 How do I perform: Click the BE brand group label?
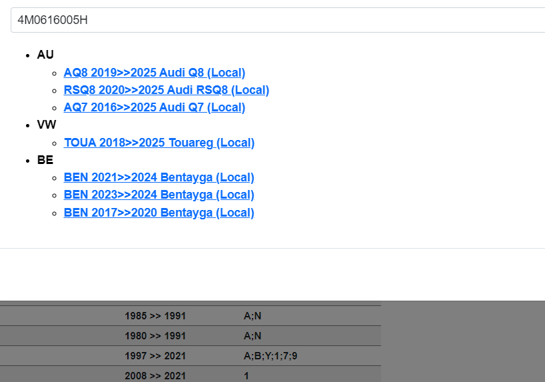coord(45,160)
